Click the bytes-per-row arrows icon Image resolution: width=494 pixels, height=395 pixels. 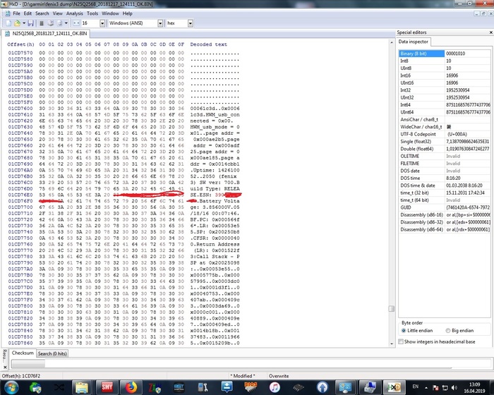(76, 23)
